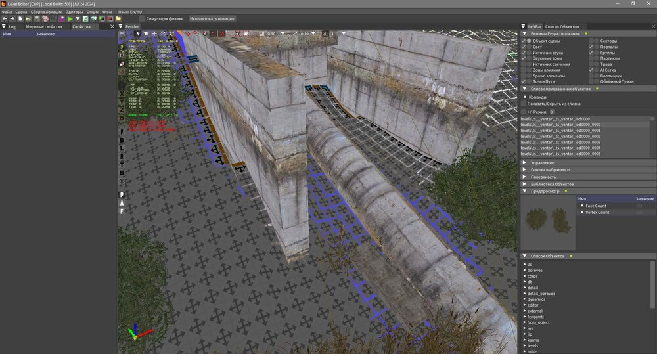Switch to the L (left) view in the sidebar
657x354 pixels.
[122, 148]
